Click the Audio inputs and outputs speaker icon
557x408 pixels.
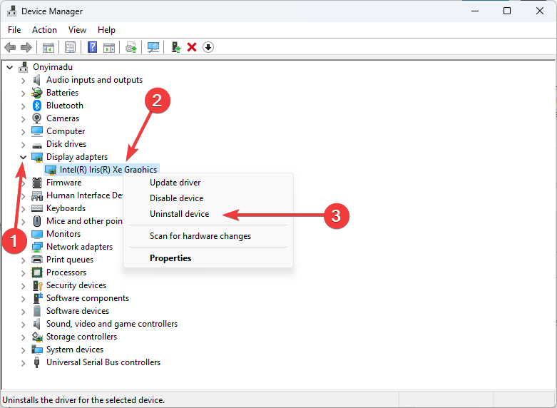pyautogui.click(x=37, y=80)
